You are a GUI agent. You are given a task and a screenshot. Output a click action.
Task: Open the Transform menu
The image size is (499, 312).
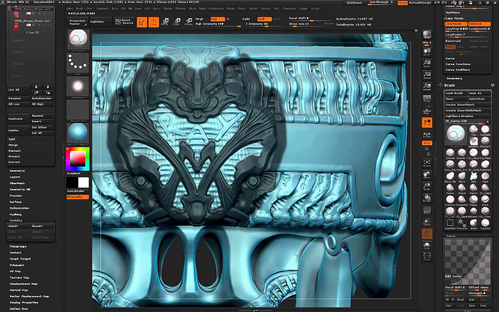pyautogui.click(x=289, y=9)
